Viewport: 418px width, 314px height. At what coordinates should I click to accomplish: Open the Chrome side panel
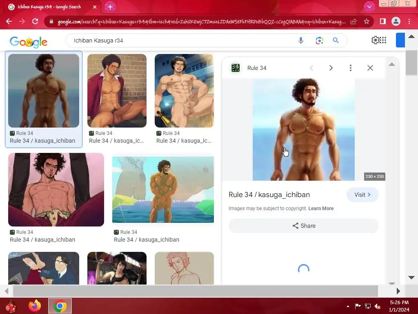[383, 21]
